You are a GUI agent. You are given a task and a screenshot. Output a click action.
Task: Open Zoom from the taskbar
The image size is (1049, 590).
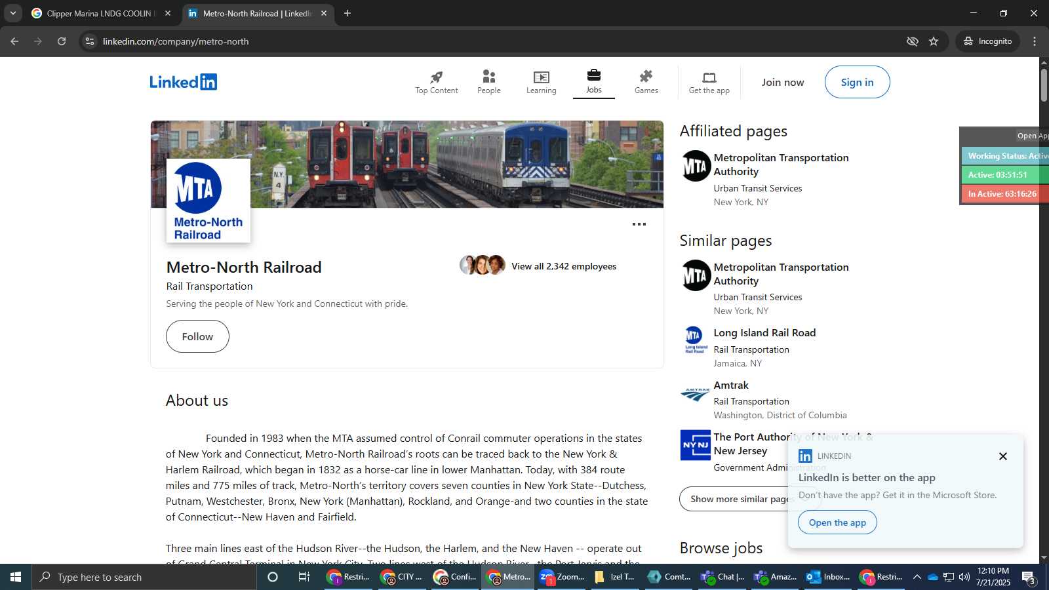562,577
